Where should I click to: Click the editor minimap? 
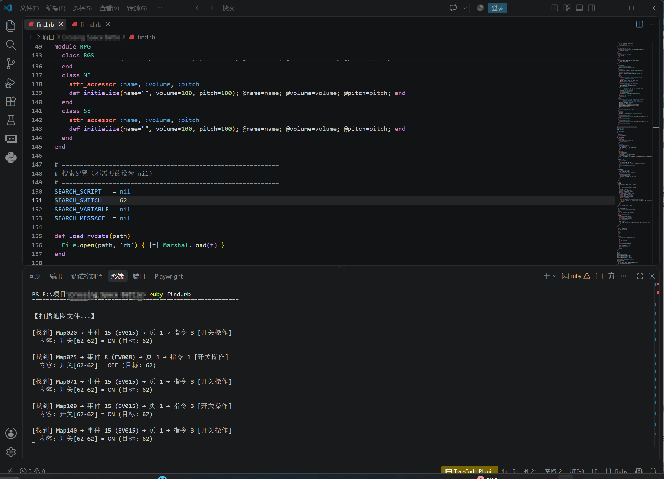tap(634, 154)
